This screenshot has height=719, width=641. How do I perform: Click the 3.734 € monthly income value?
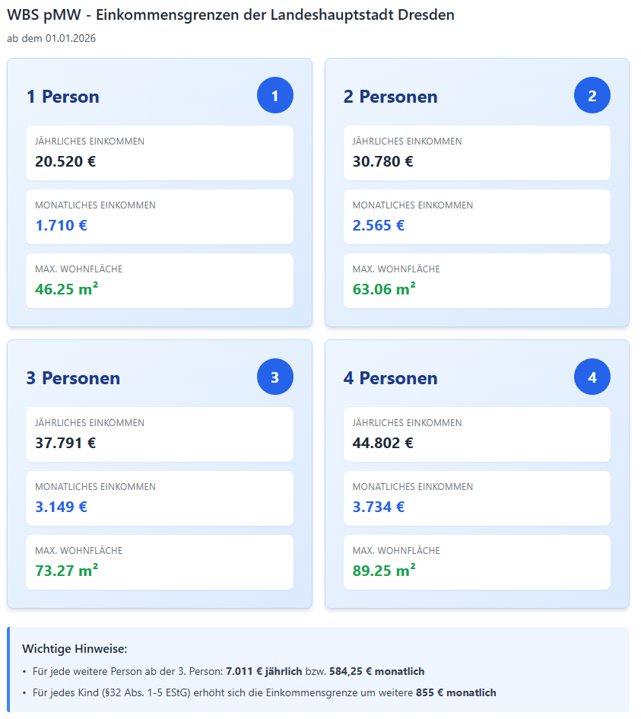click(x=379, y=507)
